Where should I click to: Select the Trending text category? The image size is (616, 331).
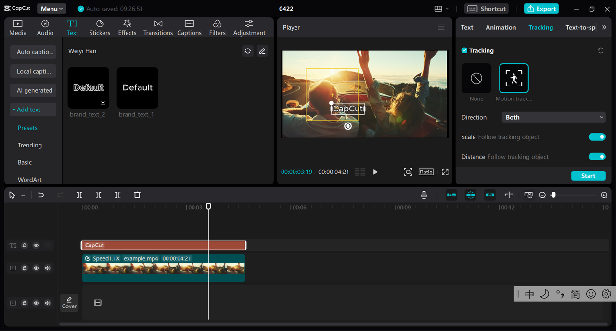coord(30,145)
